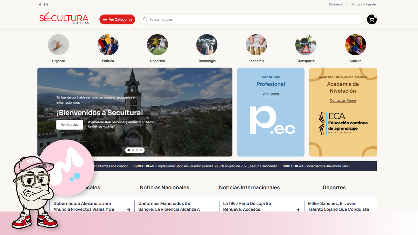The height and width of the screenshot is (235, 418).
Task: Select the Economía category icon
Action: pos(256,45)
